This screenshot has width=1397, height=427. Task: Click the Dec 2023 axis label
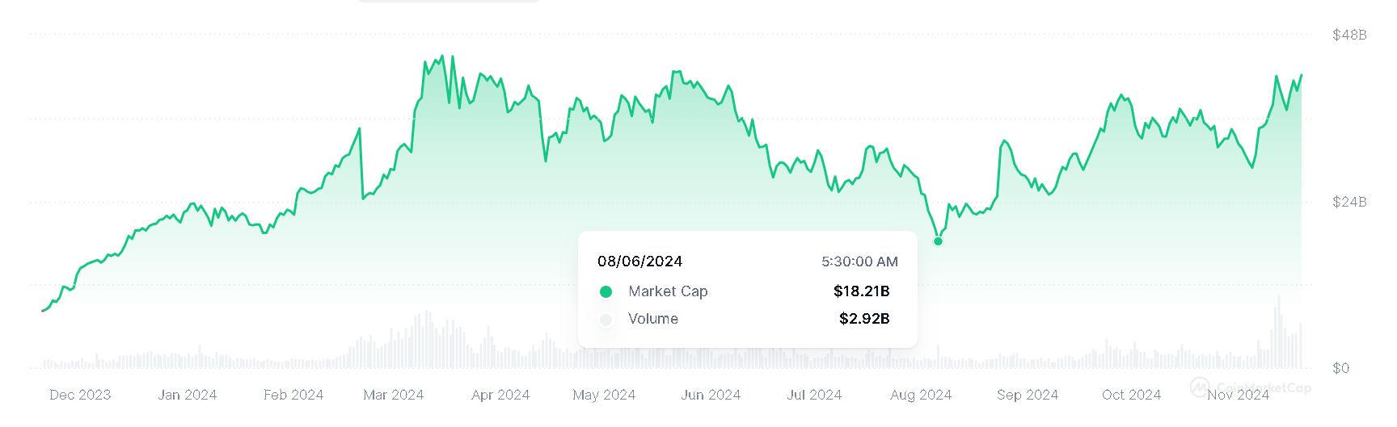click(80, 395)
